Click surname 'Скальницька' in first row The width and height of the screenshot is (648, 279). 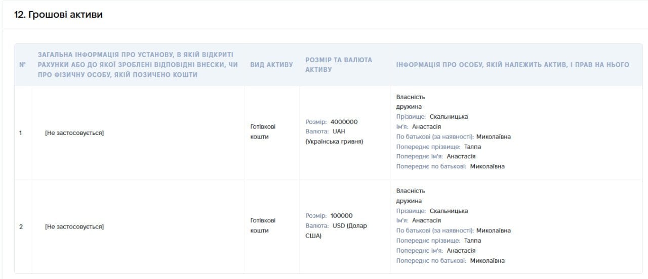449,117
